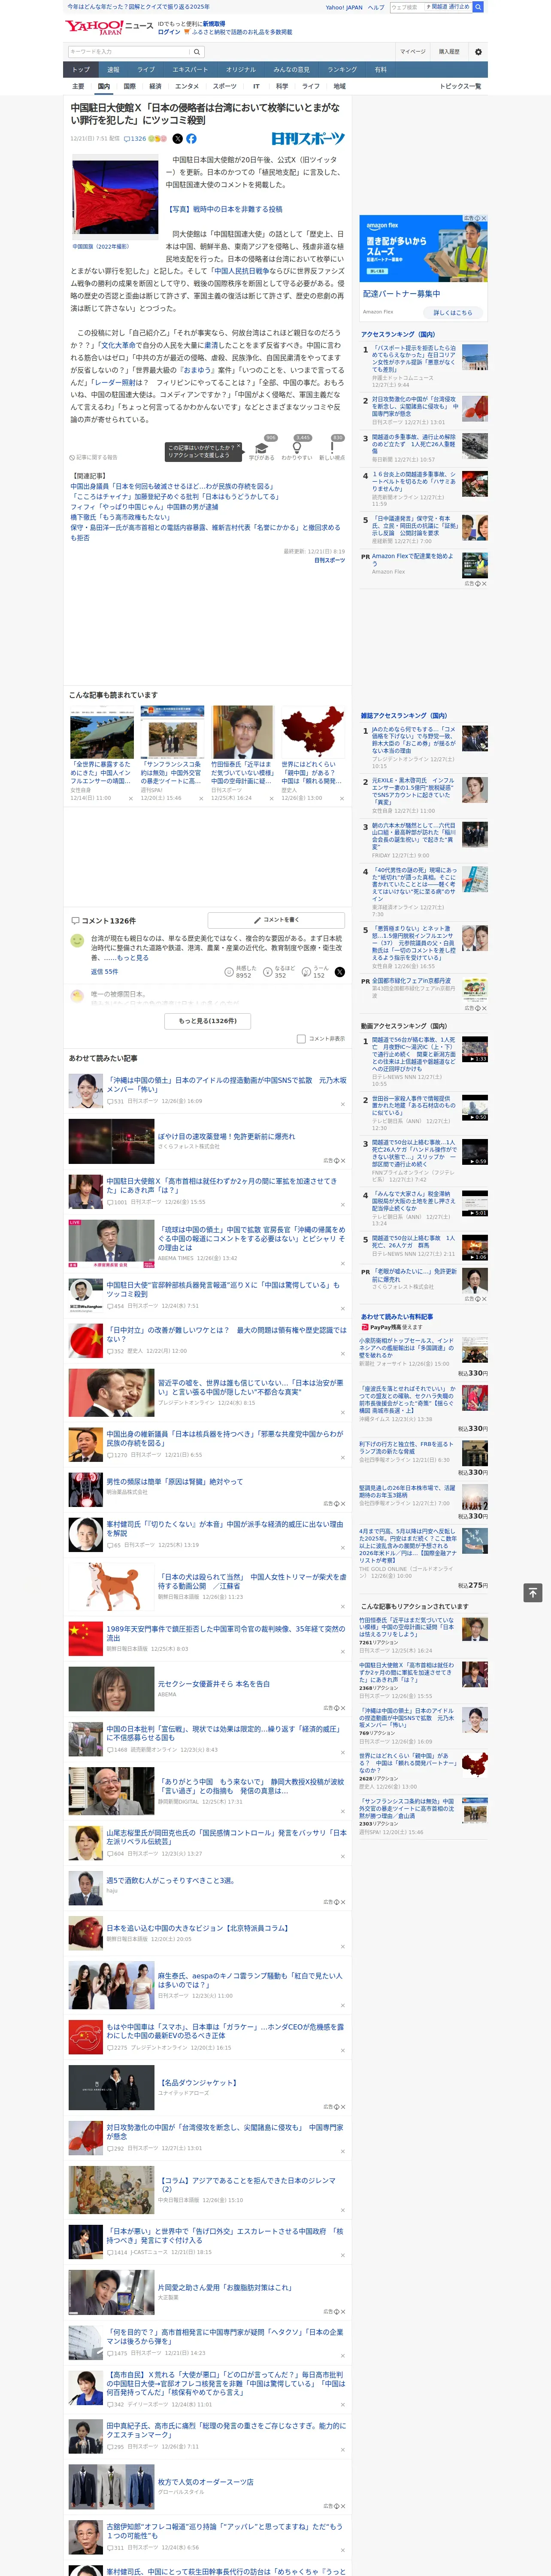Click the emoji reactions next to 1326
551x2576 pixels.
coord(158,139)
